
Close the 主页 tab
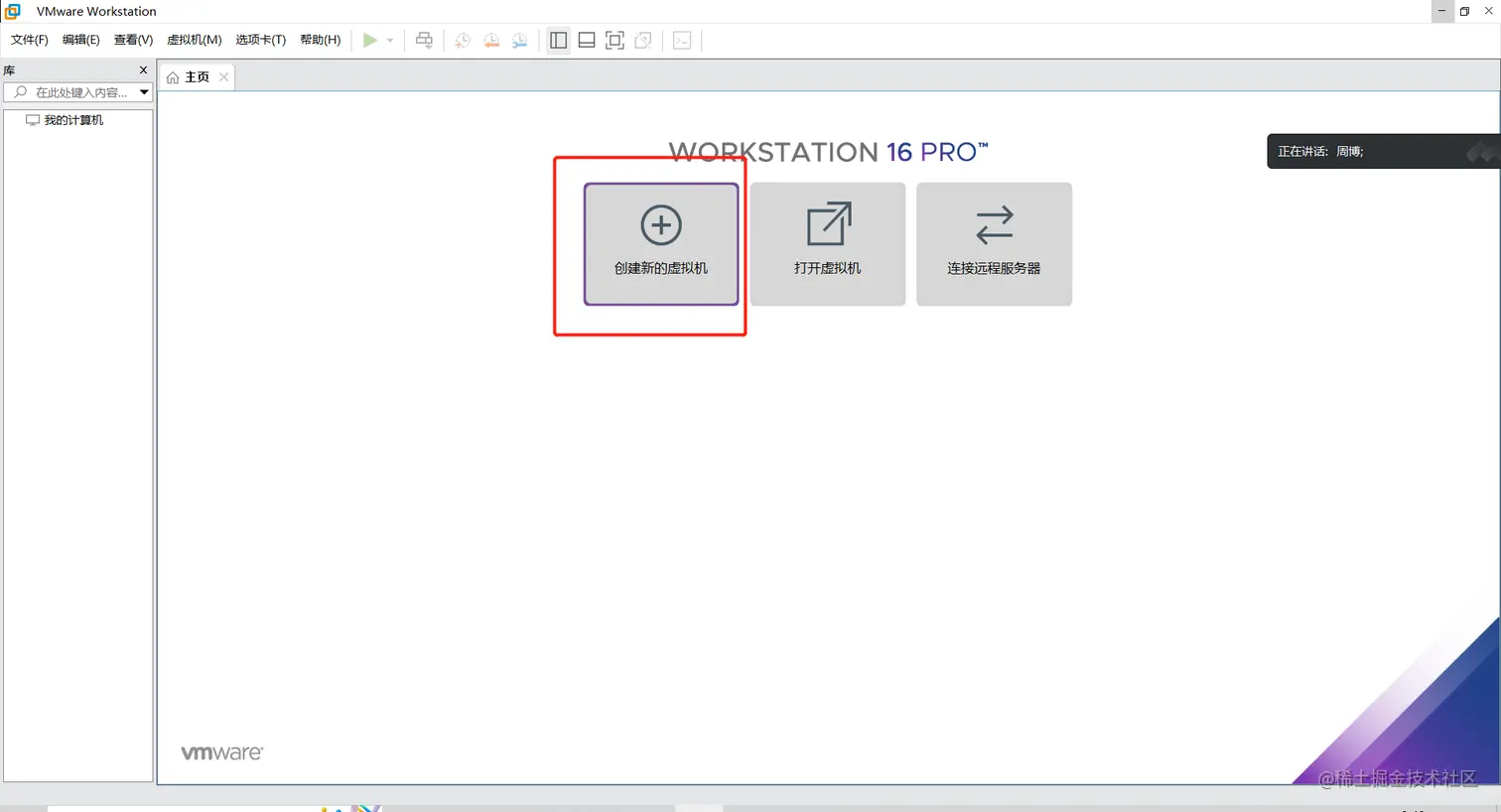pos(224,77)
